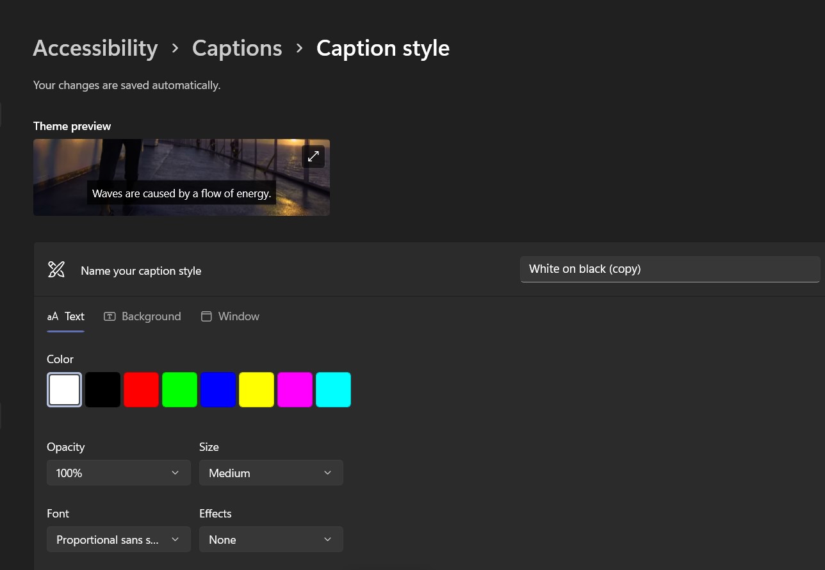Click the caption style name input field

tap(670, 269)
